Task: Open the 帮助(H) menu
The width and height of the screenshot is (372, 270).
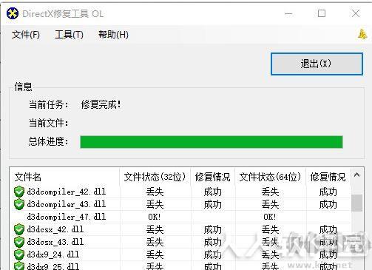Action: coord(113,35)
